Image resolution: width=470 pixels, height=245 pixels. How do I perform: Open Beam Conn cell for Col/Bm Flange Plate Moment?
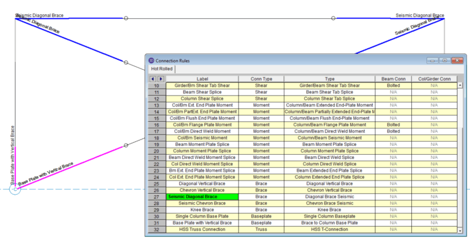click(x=393, y=125)
